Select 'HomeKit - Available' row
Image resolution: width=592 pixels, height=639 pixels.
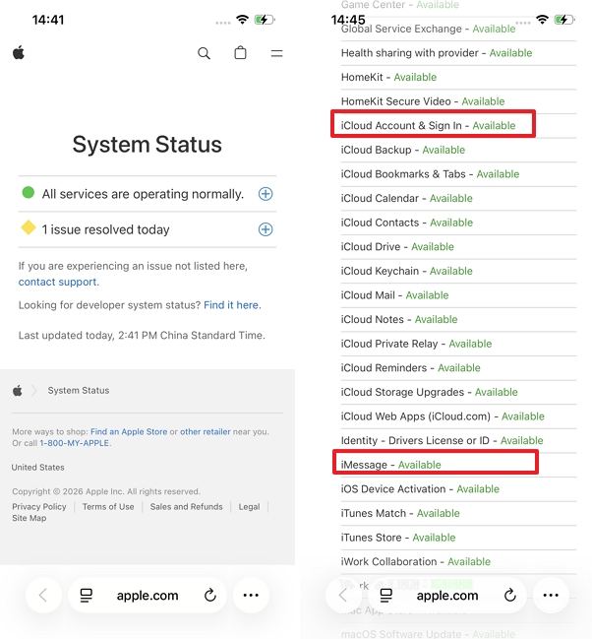point(459,77)
